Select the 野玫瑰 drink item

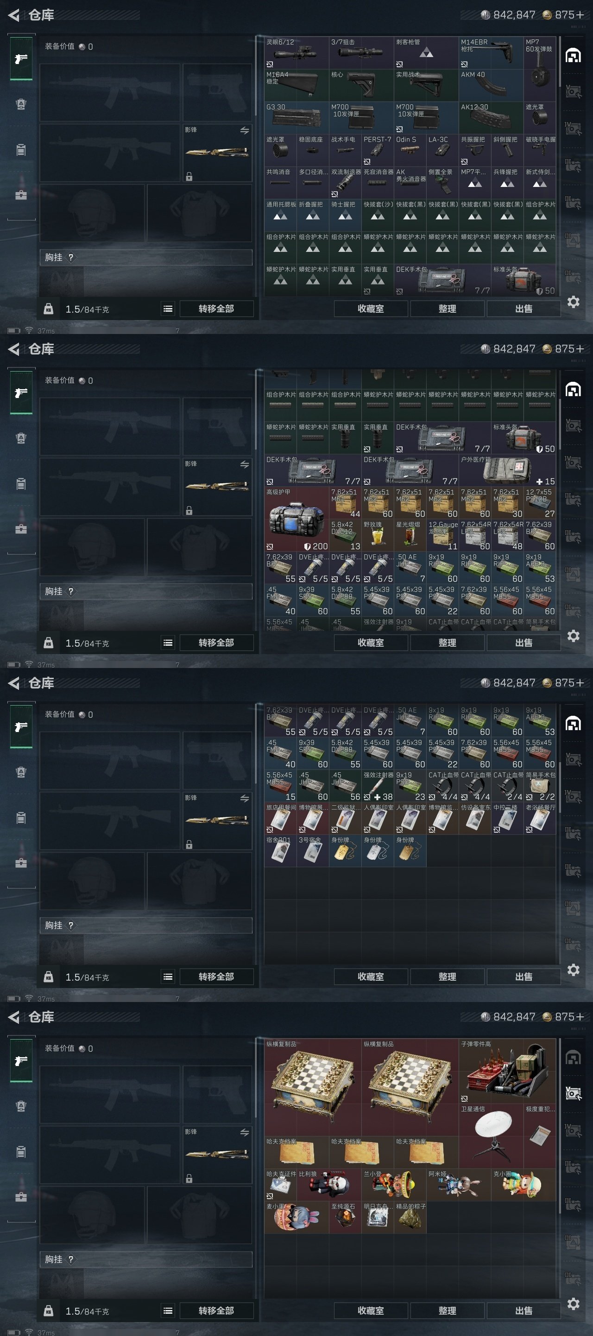378,535
